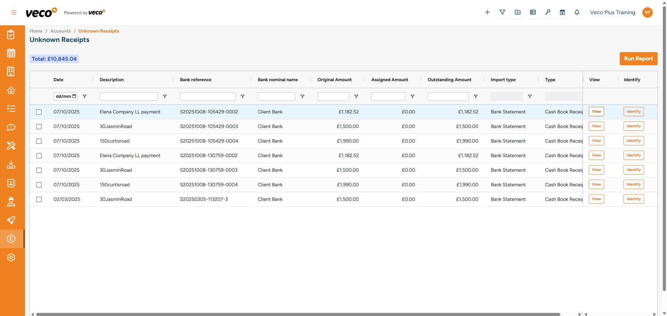Check the row checkbox for 150curtisroad S20251008-105429-0004
Screen dimensions: 667x316
39,141
